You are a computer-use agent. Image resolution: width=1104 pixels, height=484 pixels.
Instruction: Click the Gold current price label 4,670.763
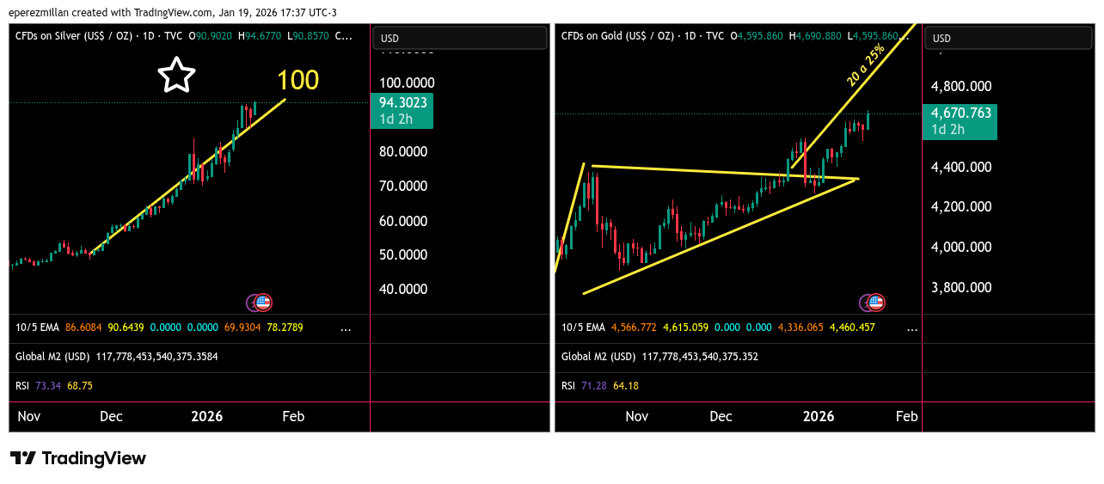960,113
